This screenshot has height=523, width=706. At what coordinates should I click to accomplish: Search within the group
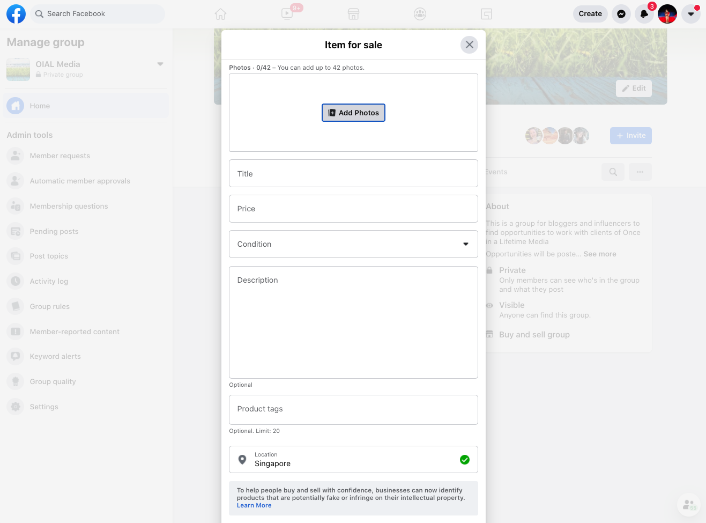coord(613,172)
